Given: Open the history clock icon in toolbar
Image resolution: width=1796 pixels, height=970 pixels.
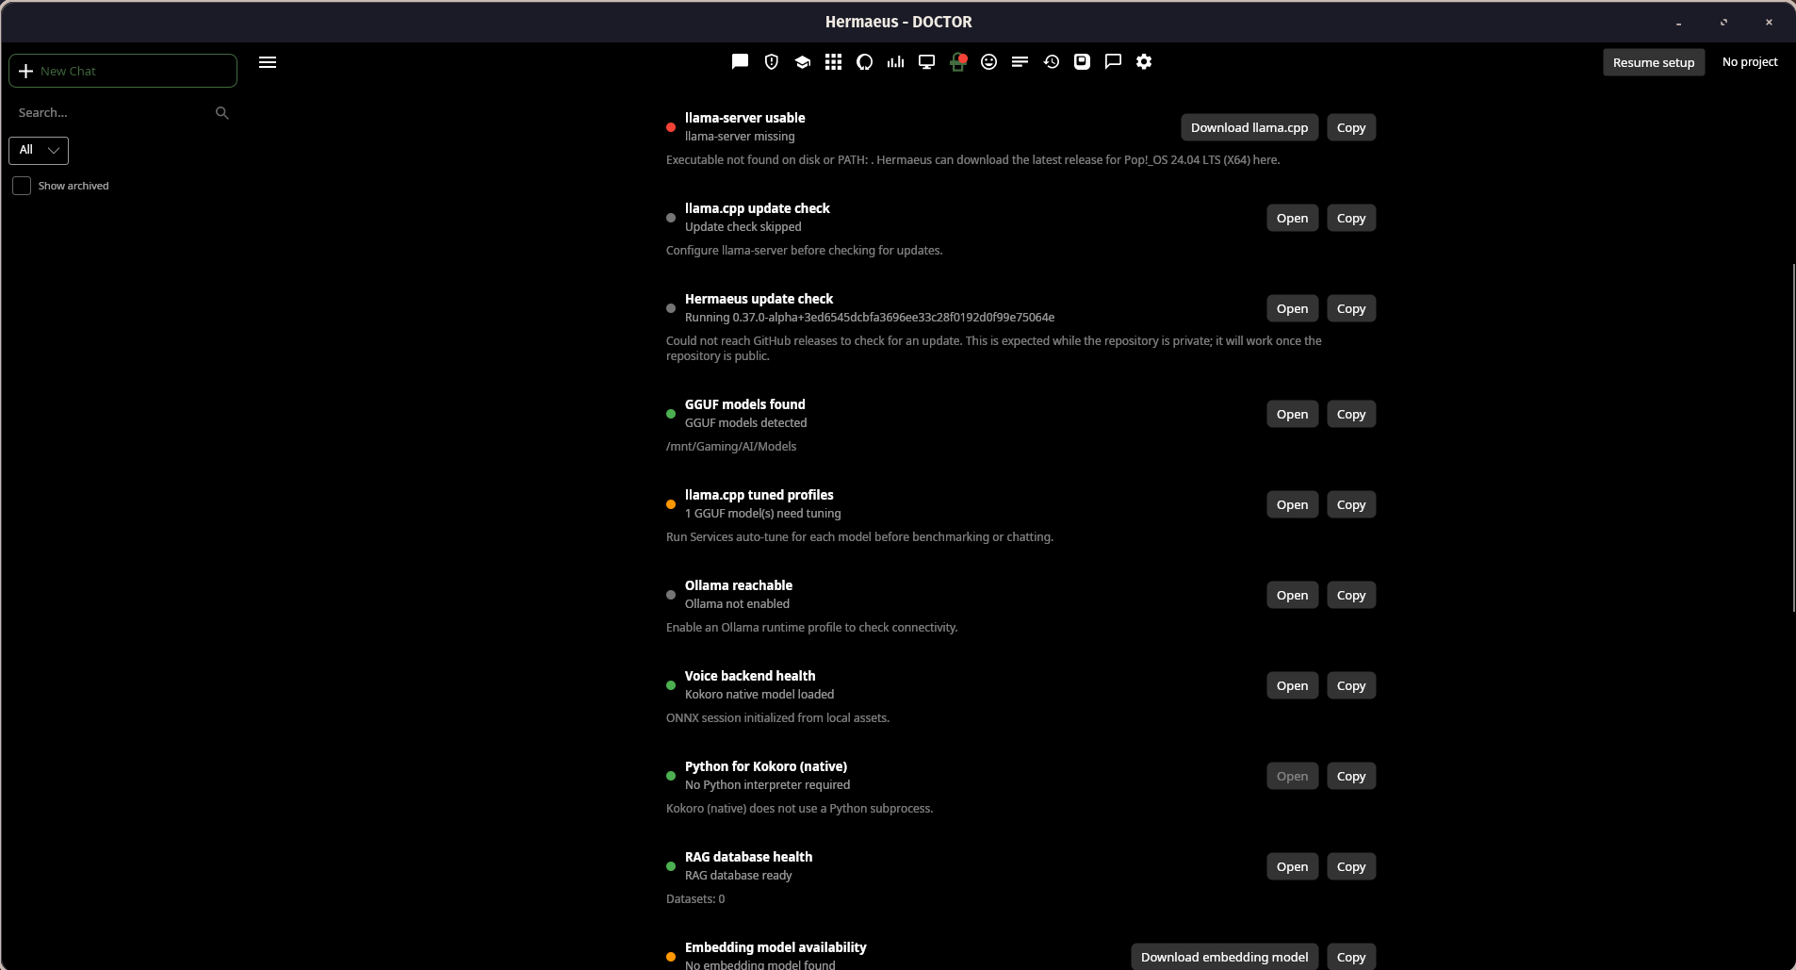Looking at the screenshot, I should pos(1052,62).
